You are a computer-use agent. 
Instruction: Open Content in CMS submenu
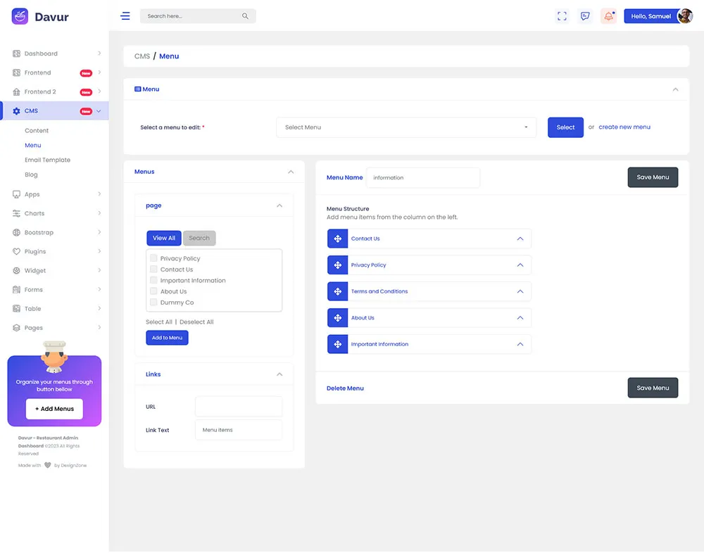(x=37, y=131)
